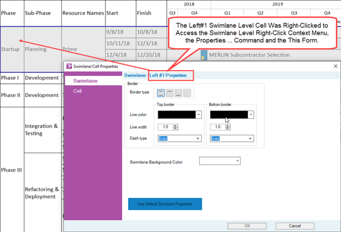The width and height of the screenshot is (341, 232).
Task: Select the 12/20/18 finish date cell
Action: (x=151, y=55)
